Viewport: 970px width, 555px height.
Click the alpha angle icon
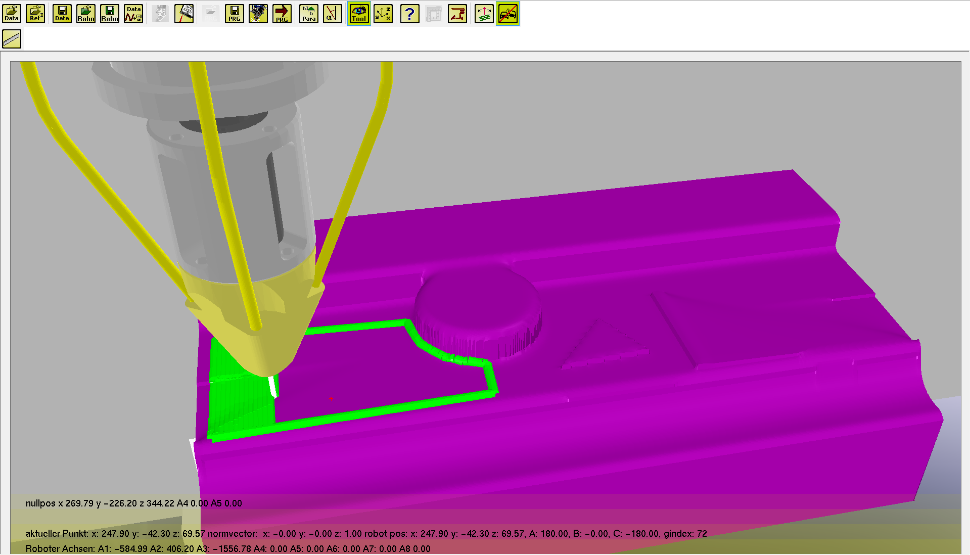[x=333, y=14]
